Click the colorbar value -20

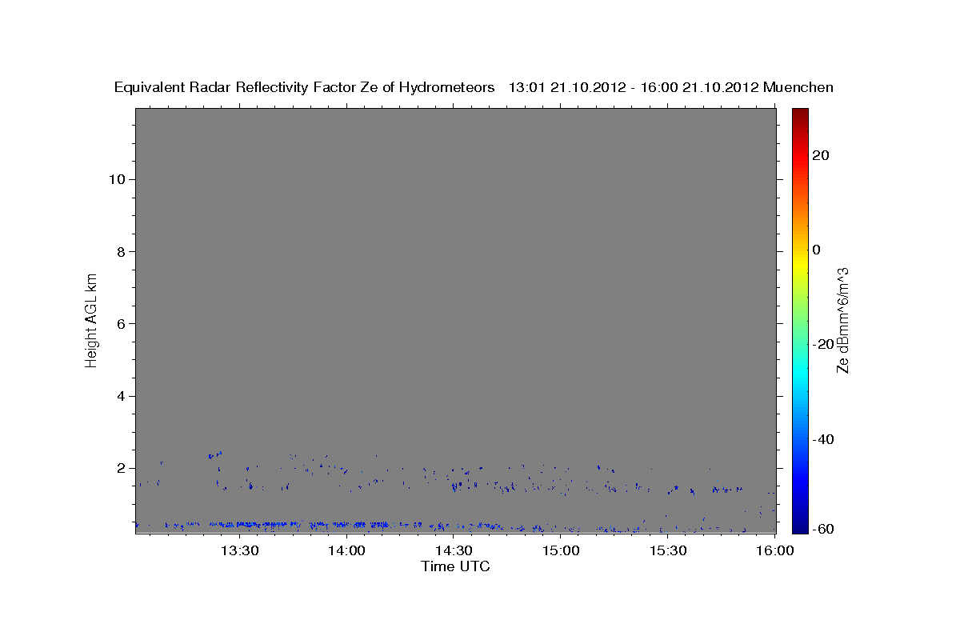[x=823, y=344]
